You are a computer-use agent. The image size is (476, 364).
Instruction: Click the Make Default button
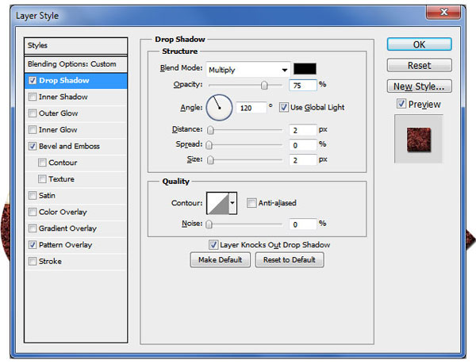221,260
